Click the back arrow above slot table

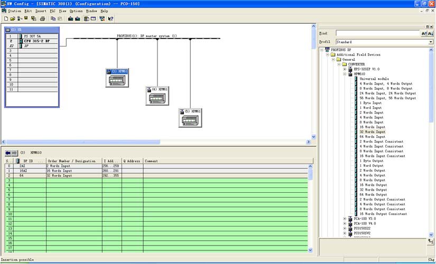(8, 153)
